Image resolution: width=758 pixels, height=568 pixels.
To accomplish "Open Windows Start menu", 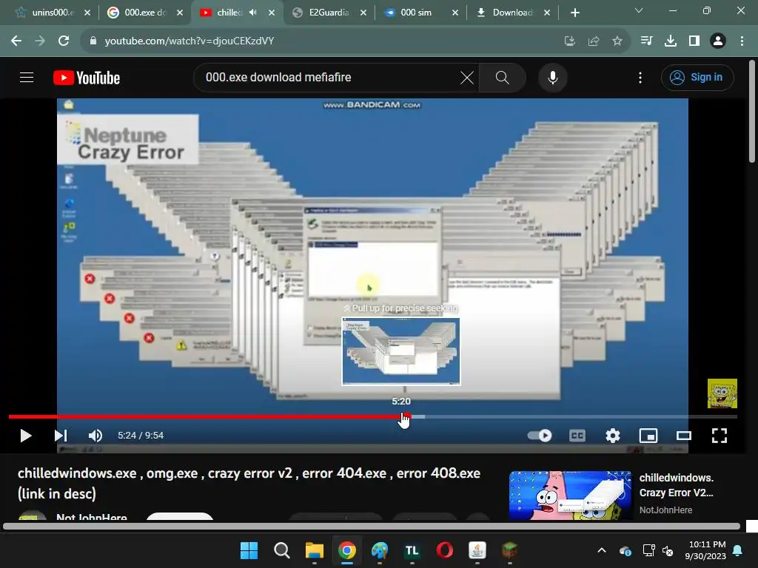I will click(x=249, y=550).
